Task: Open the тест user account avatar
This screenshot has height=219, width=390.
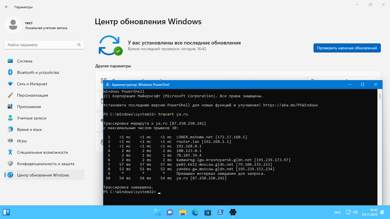Action: [x=13, y=25]
